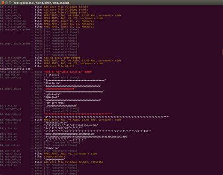Click 'AIX core file 64-bit' result line
This screenshot has width=223, height=175.
coord(59,66)
